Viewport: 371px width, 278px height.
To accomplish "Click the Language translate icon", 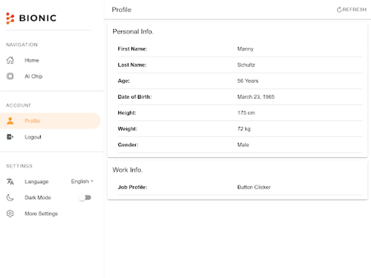I will pos(10,182).
